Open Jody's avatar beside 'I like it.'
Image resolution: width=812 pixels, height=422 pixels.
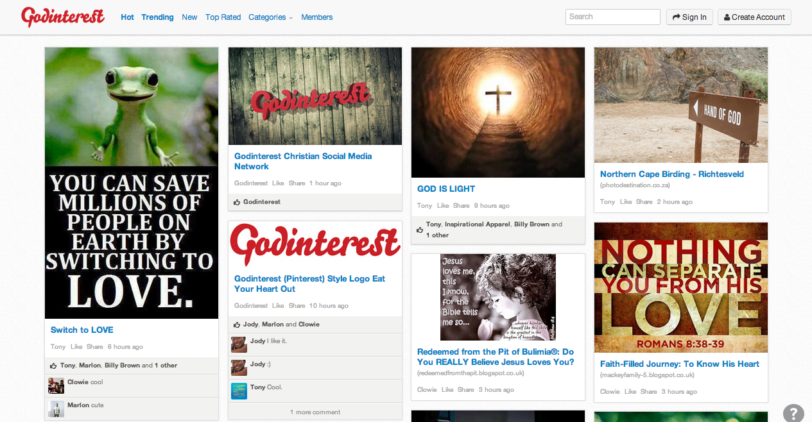(x=239, y=344)
